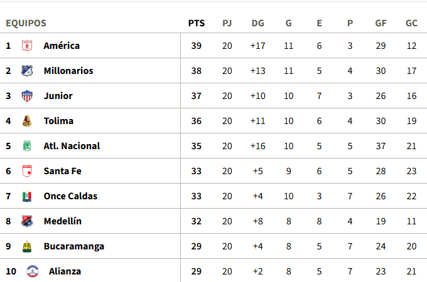Click the Bucaramanga team crest icon
This screenshot has height=282, width=427.
click(x=27, y=246)
